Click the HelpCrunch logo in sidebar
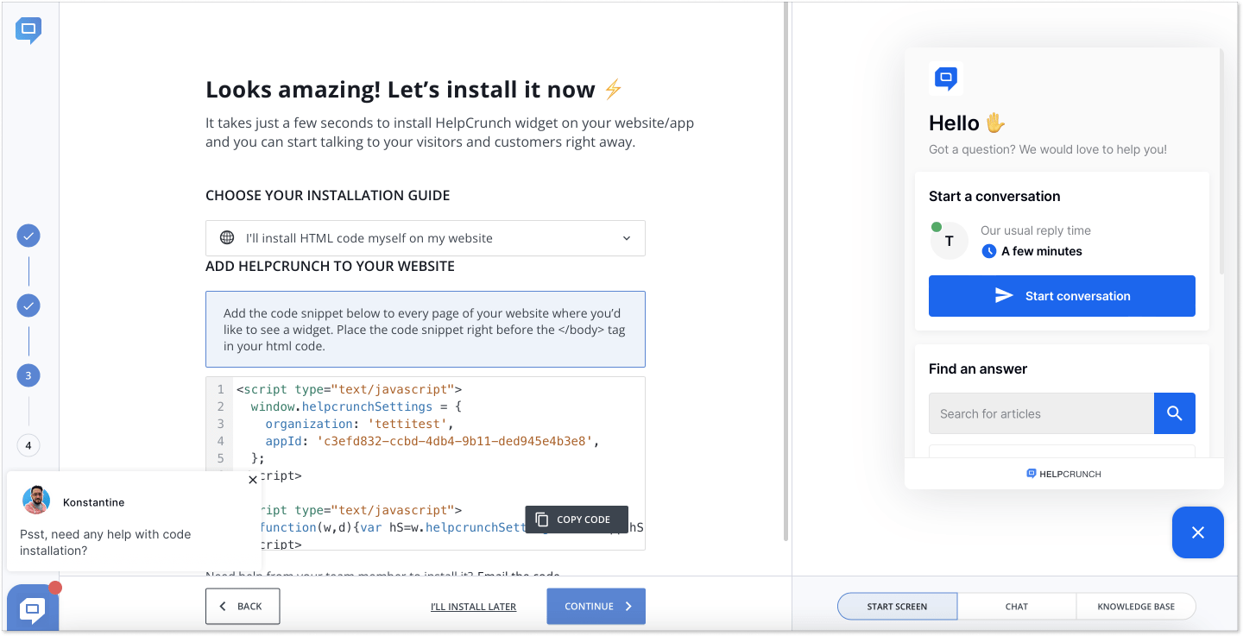 point(28,30)
